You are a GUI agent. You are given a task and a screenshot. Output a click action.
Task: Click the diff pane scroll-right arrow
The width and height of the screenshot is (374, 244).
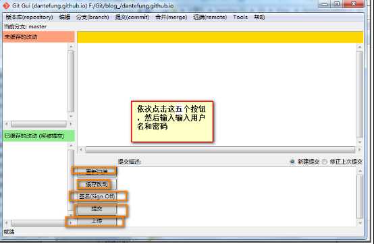click(359, 150)
